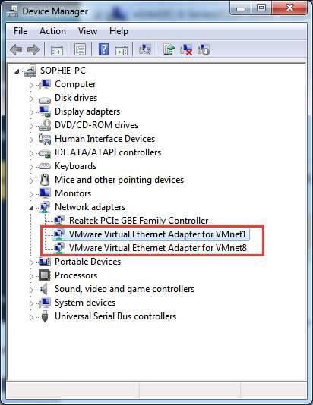Image resolution: width=313 pixels, height=405 pixels.
Task: Select Universal Serial Bus controllers item
Action: (115, 316)
